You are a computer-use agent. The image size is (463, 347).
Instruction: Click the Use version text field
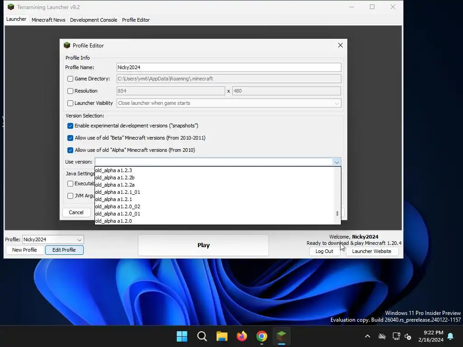point(214,162)
